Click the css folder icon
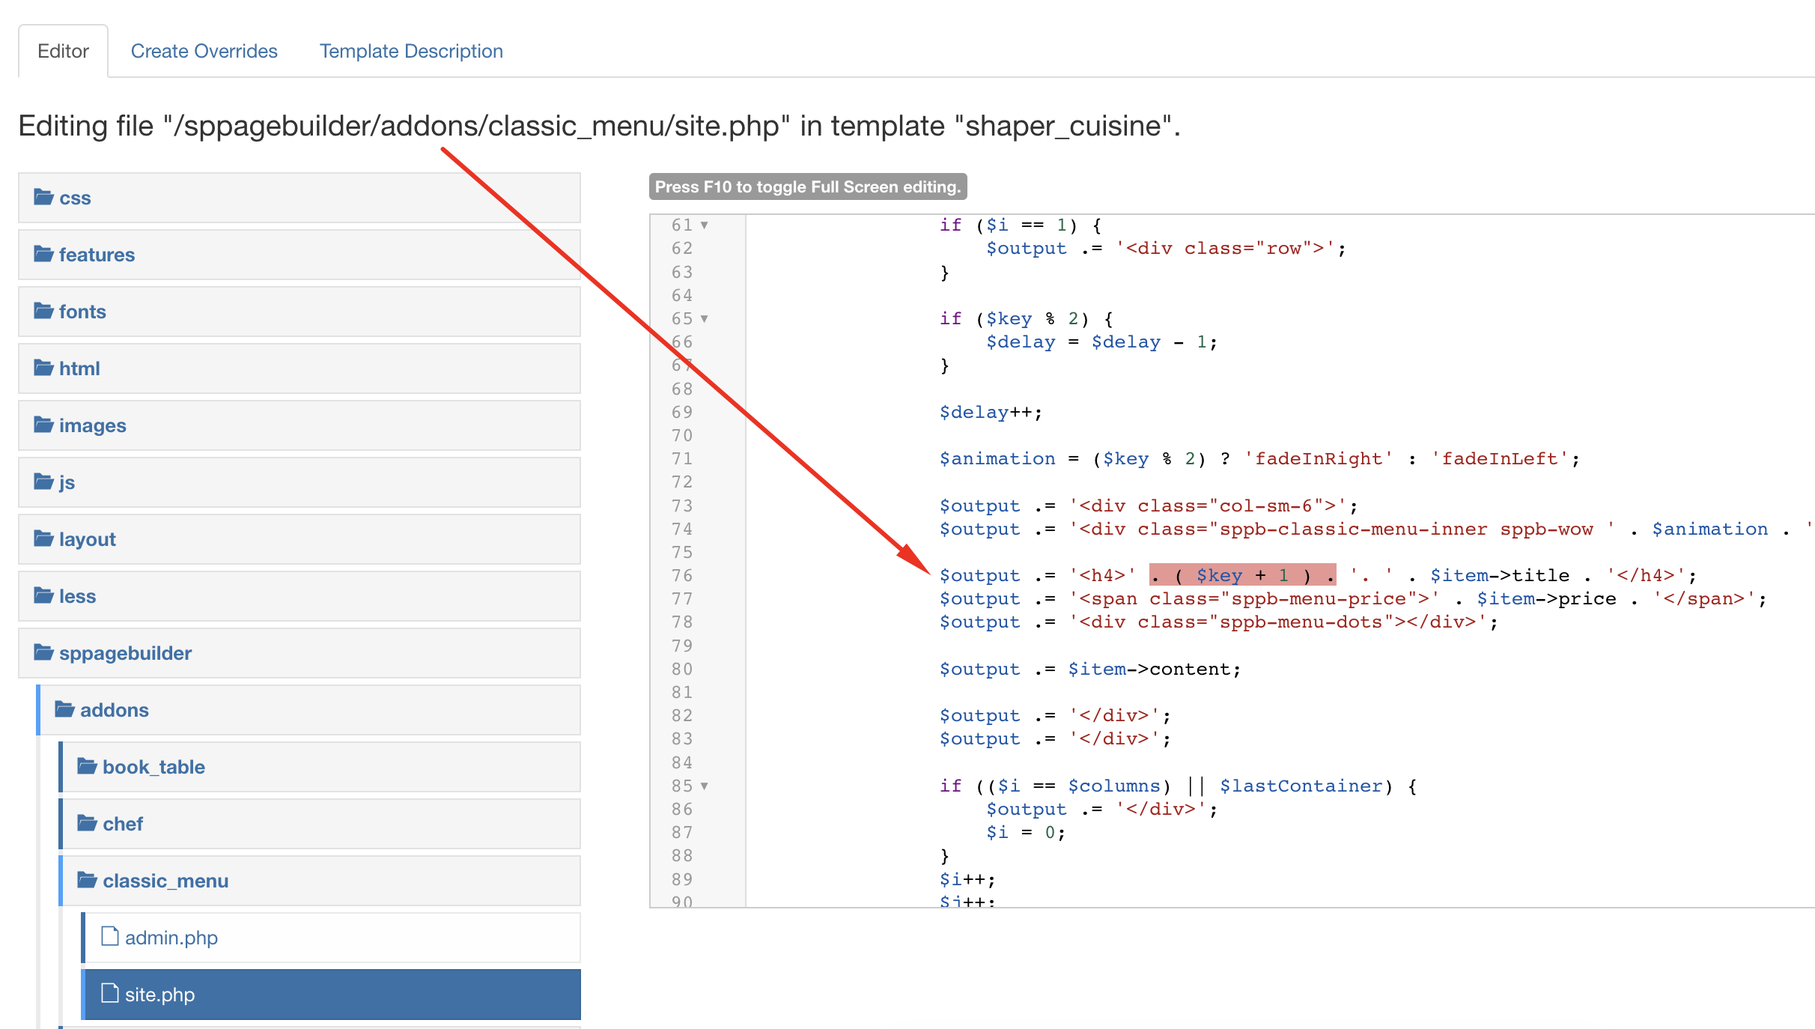This screenshot has height=1029, width=1815. (43, 197)
